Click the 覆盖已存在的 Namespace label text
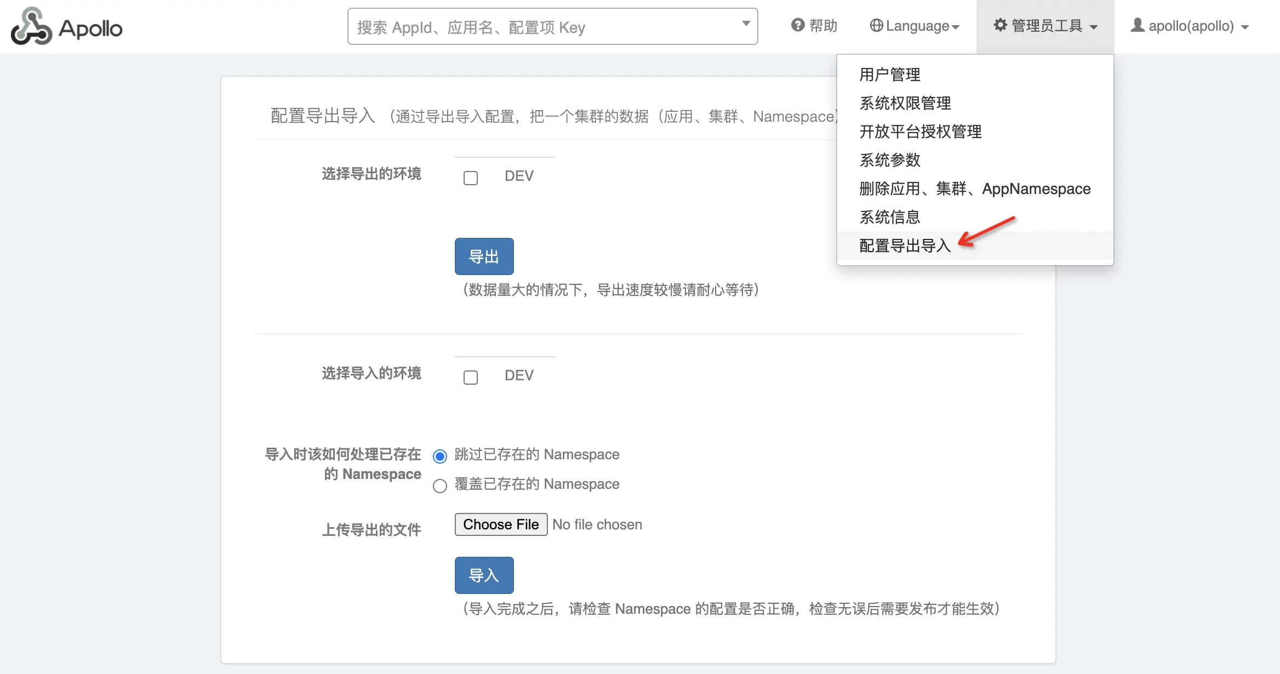This screenshot has height=674, width=1280. pos(537,484)
